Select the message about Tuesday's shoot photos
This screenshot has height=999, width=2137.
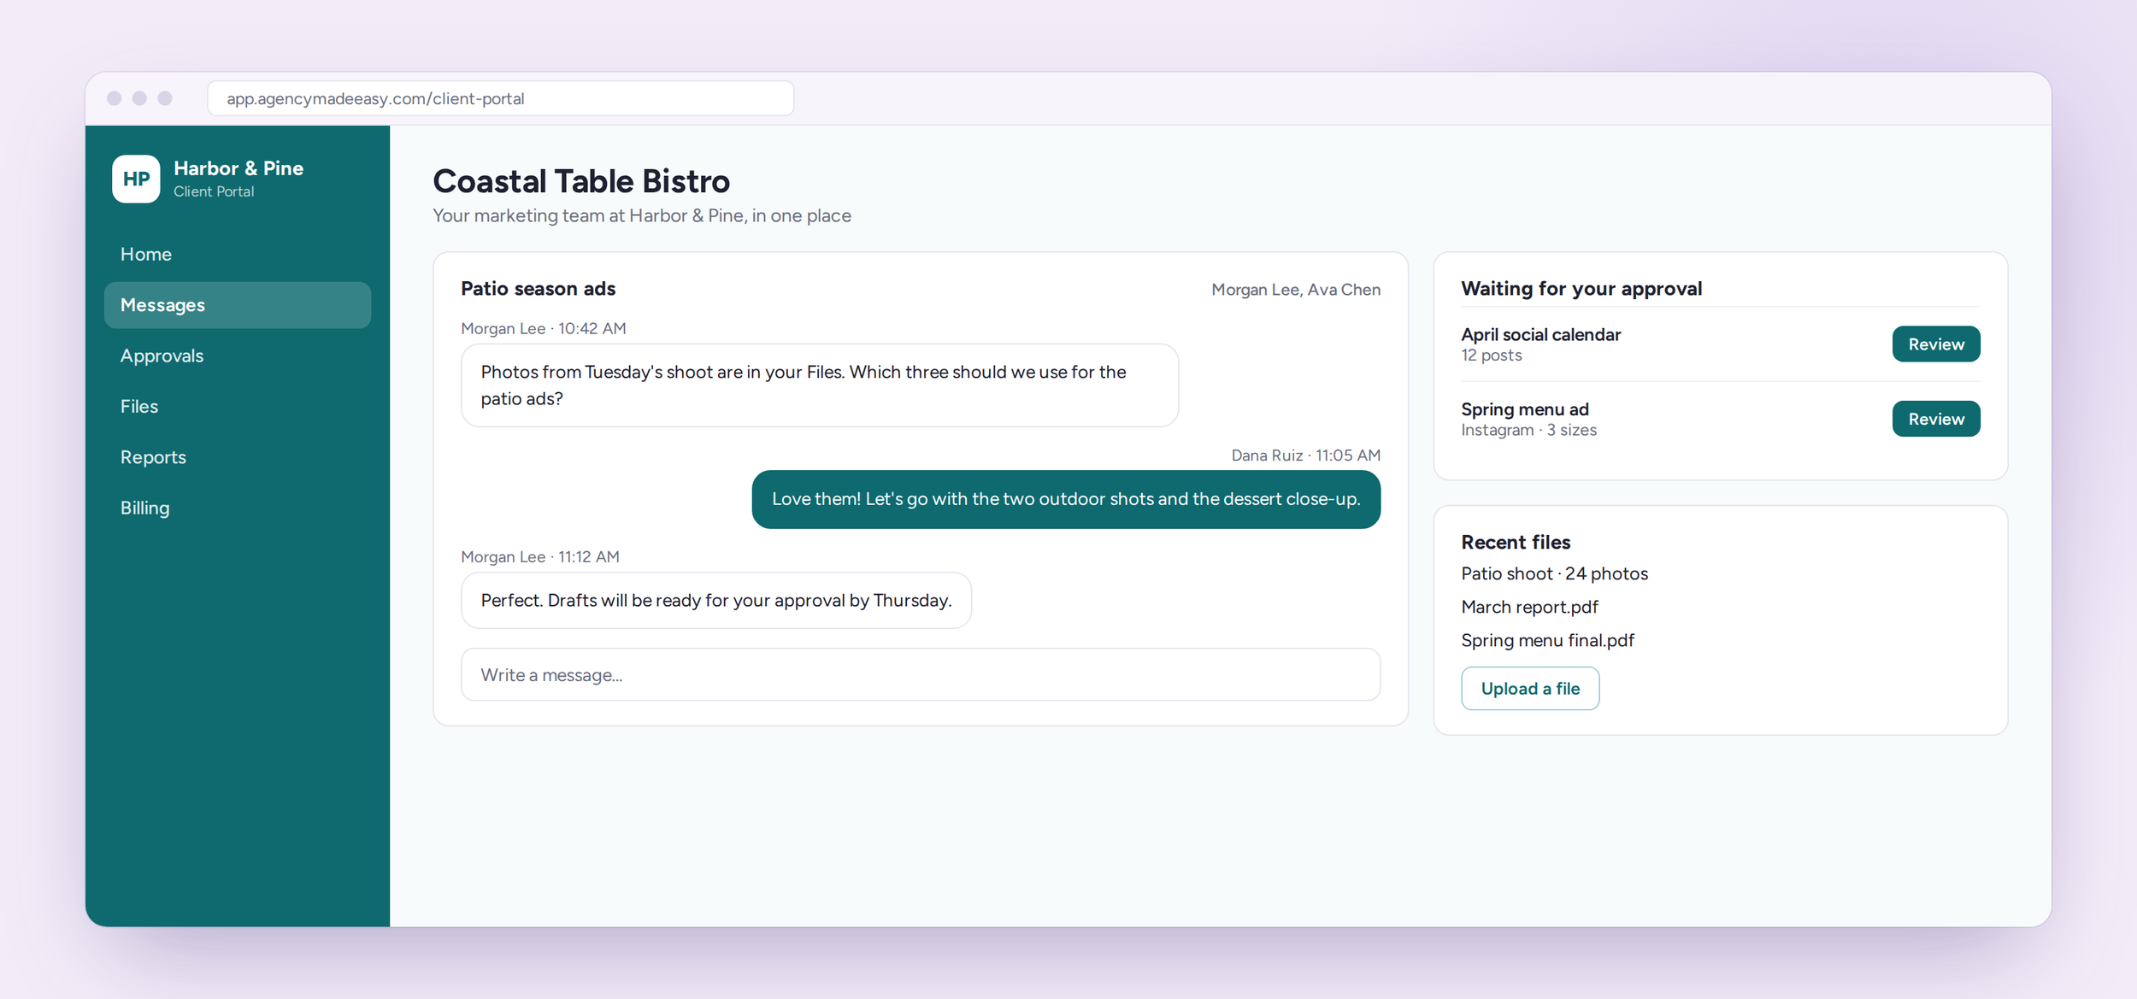tap(819, 385)
